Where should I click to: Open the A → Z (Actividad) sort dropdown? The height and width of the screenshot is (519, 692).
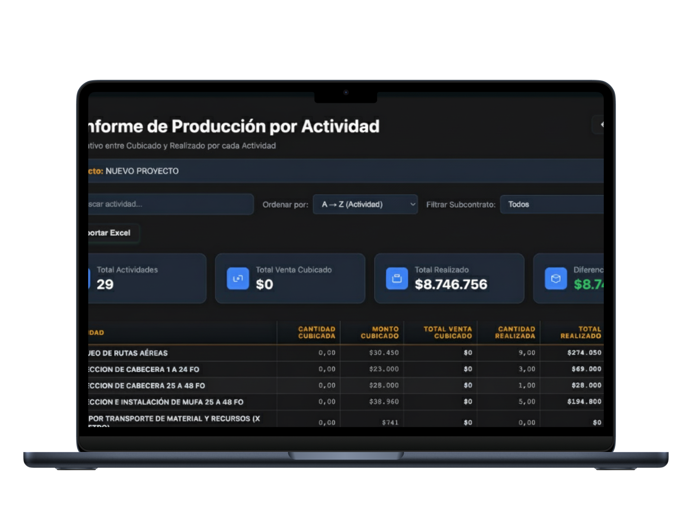tap(365, 204)
